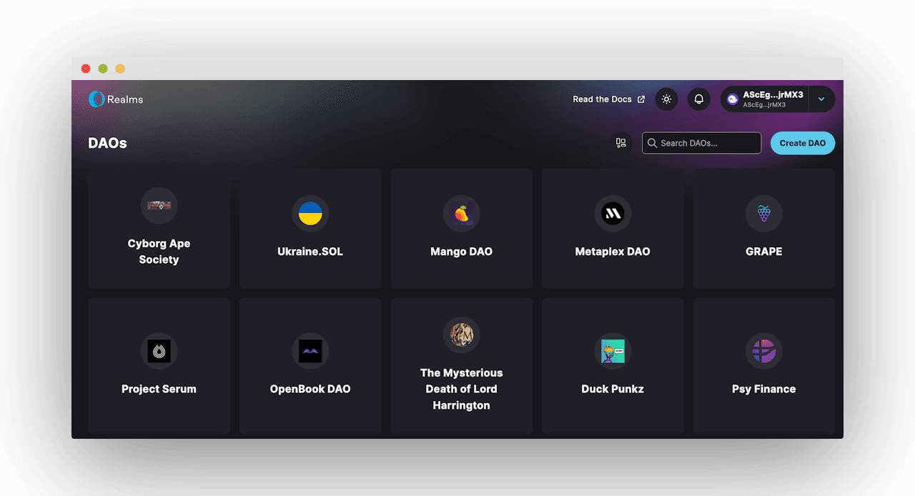Open the OpenBook DAO card
The height and width of the screenshot is (496, 915).
pos(310,366)
